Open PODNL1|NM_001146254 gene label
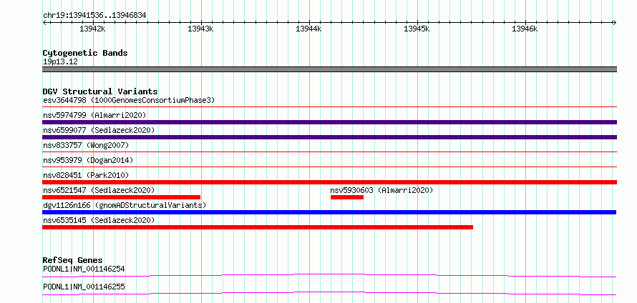The height and width of the screenshot is (303, 637). click(84, 269)
